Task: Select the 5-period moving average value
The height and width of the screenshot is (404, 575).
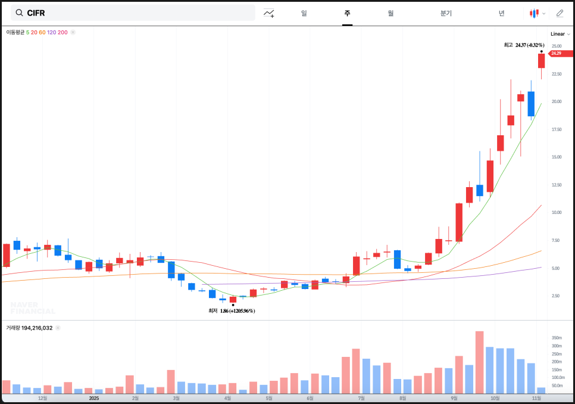Action: [x=27, y=32]
